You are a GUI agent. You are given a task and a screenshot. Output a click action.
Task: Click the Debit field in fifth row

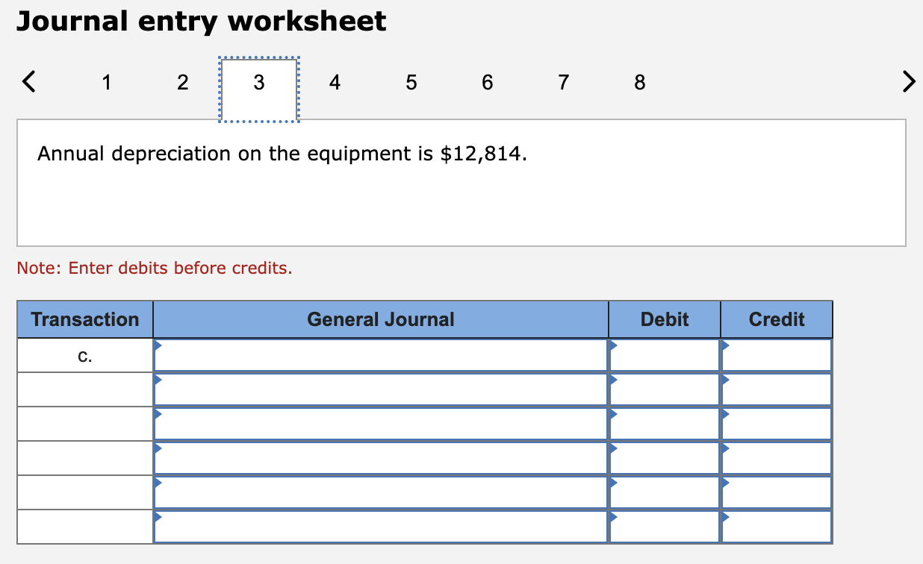pyautogui.click(x=665, y=492)
